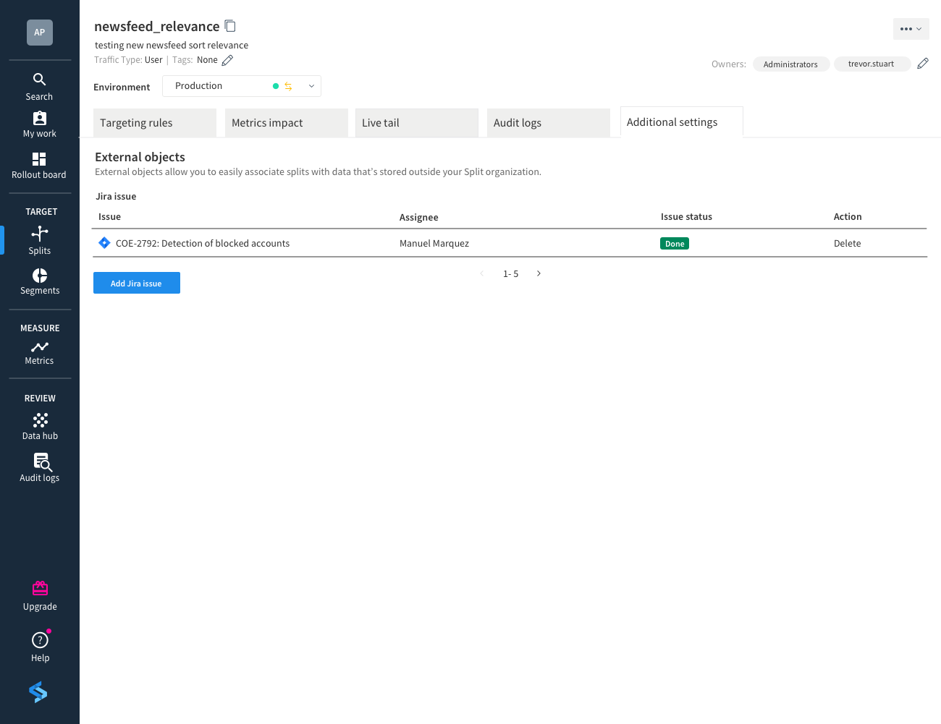The height and width of the screenshot is (724, 941).
Task: Open Segments in the sidebar
Action: (39, 280)
